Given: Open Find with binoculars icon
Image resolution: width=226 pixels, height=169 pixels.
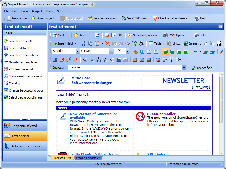Looking at the screenshot, I should coord(128,43).
